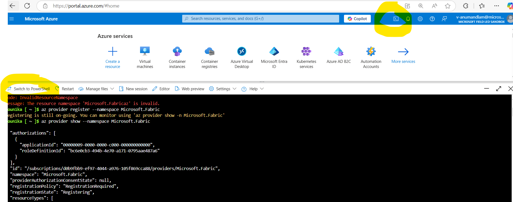Start a New session in Cloud Shell

(x=133, y=89)
